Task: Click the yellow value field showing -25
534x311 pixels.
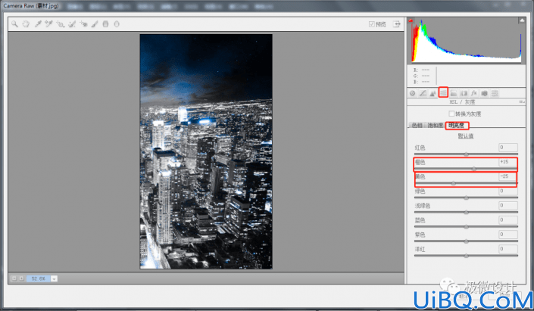Action: point(508,176)
